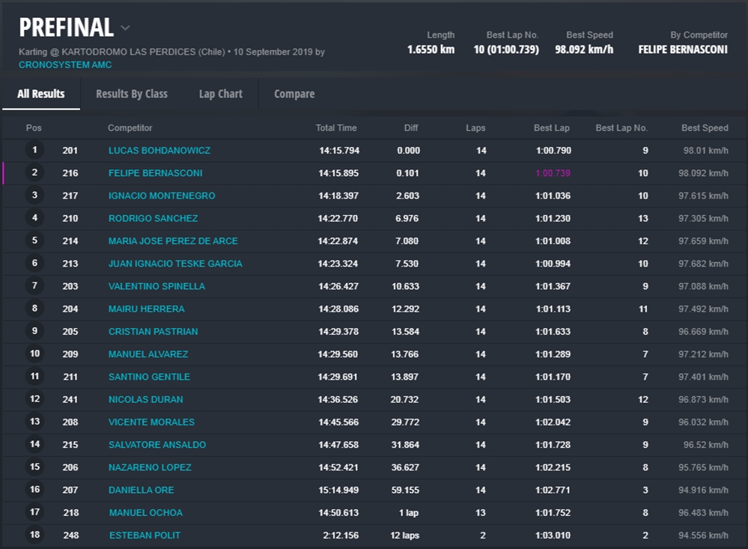
Task: Select ESTEBAN POLIT in last row
Action: 145,536
